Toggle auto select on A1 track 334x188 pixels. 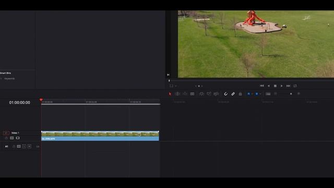click(x=19, y=146)
